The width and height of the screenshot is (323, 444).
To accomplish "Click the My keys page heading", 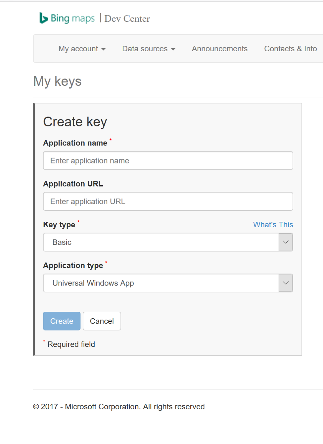I will pos(57,81).
